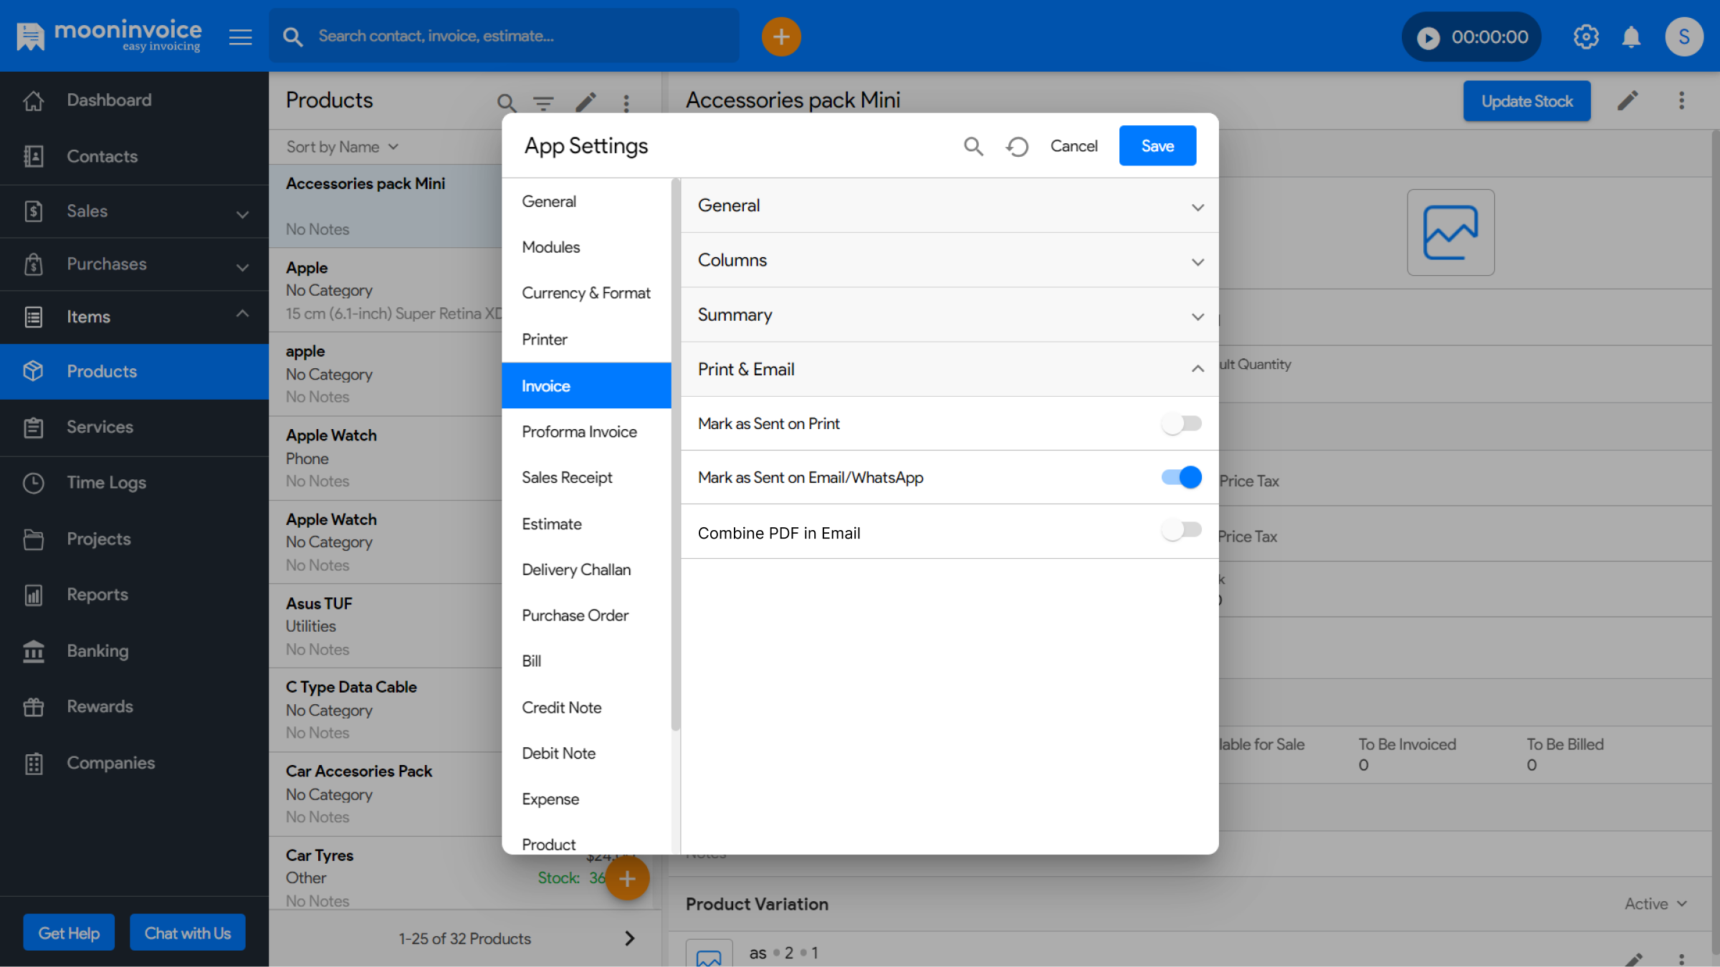This screenshot has height=967, width=1720.
Task: Enable Combine PDF in Email
Action: pos(1181,530)
